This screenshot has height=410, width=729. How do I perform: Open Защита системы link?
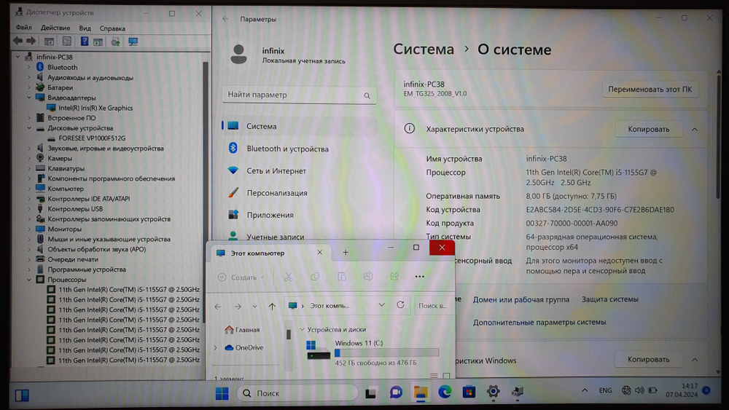pyautogui.click(x=610, y=299)
